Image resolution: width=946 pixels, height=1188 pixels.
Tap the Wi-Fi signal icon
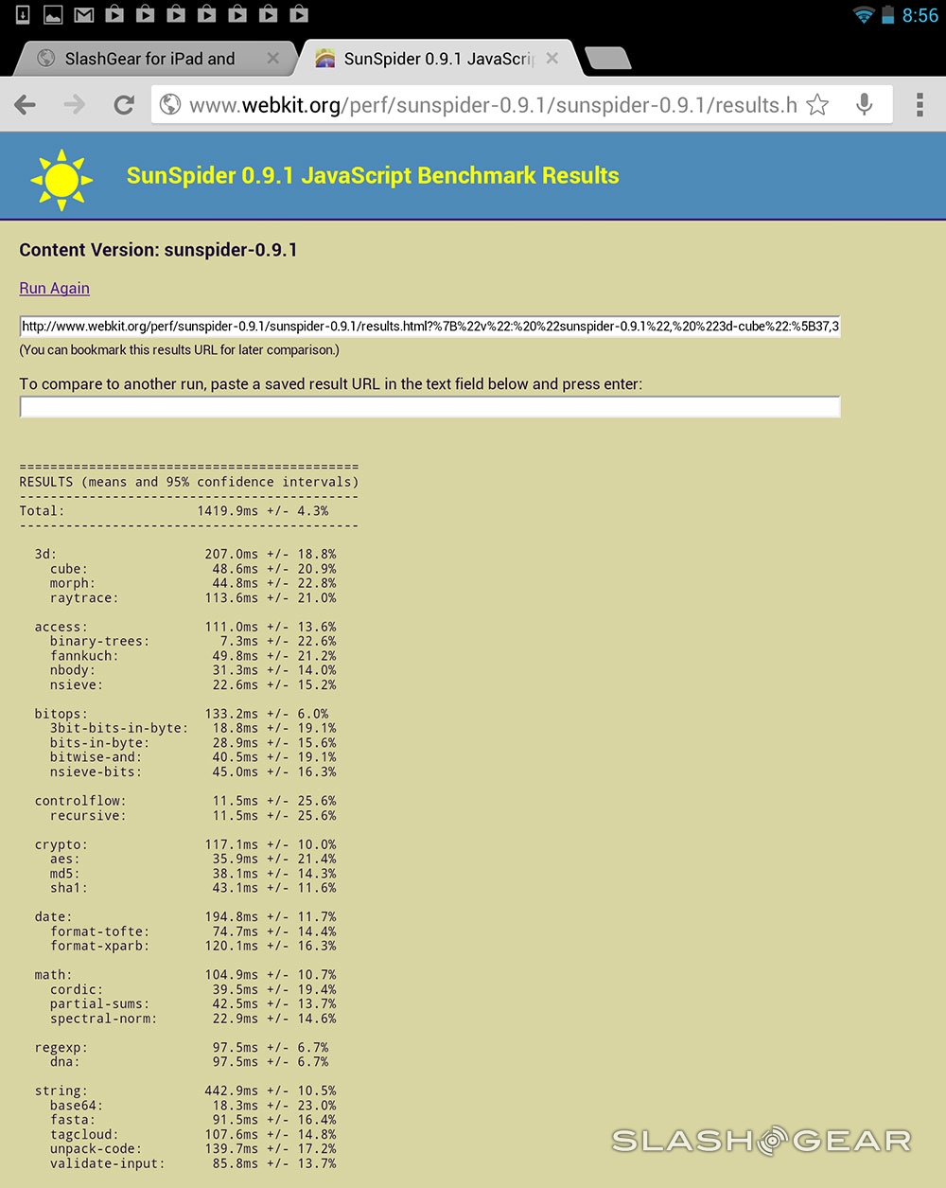coord(863,15)
